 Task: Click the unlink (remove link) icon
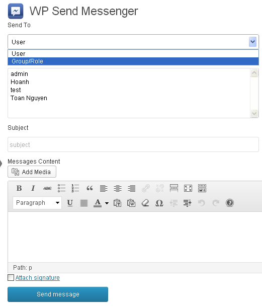coord(160,188)
